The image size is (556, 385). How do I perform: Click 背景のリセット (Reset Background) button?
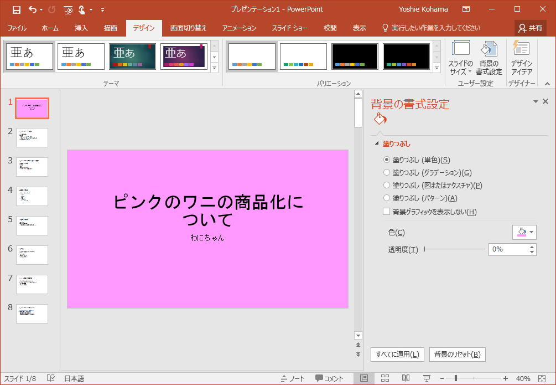click(457, 355)
